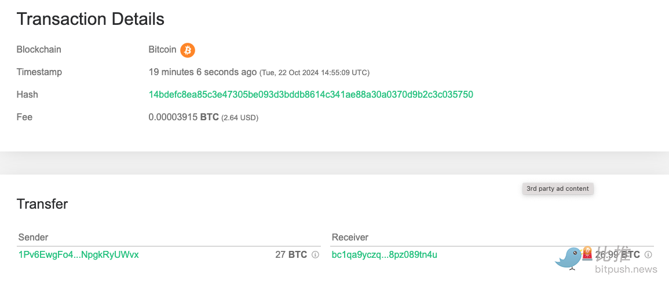669x285 pixels.
Task: Open the transaction hash link
Action: click(x=310, y=94)
